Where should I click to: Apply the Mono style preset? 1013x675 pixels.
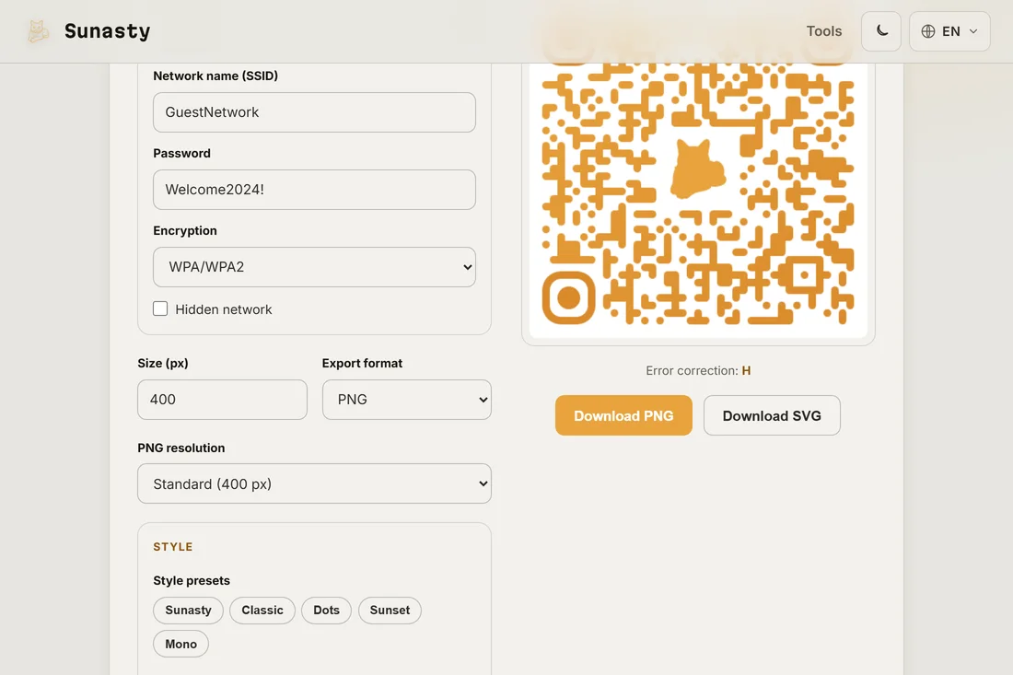pyautogui.click(x=180, y=644)
